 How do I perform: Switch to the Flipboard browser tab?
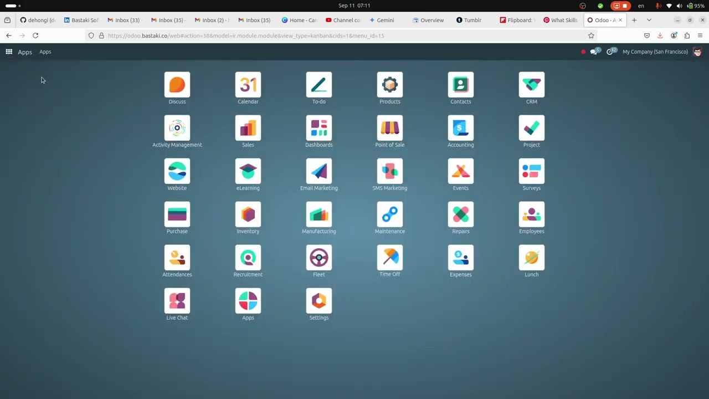517,20
